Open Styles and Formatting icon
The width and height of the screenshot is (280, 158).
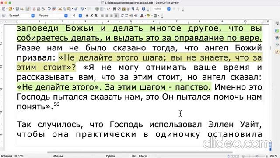point(3,16)
